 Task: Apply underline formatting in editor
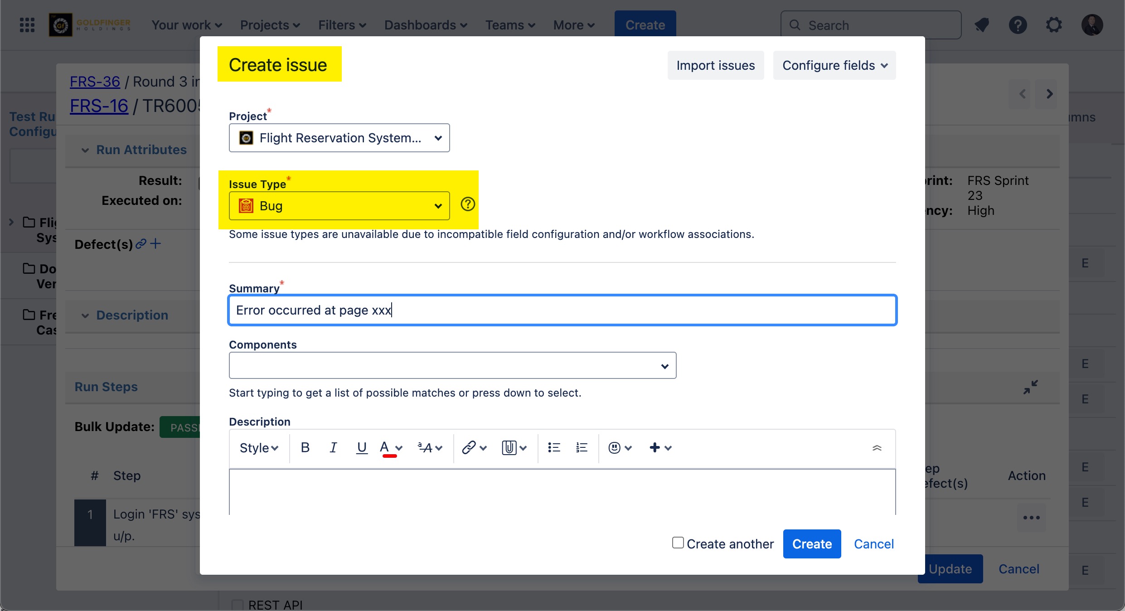361,448
